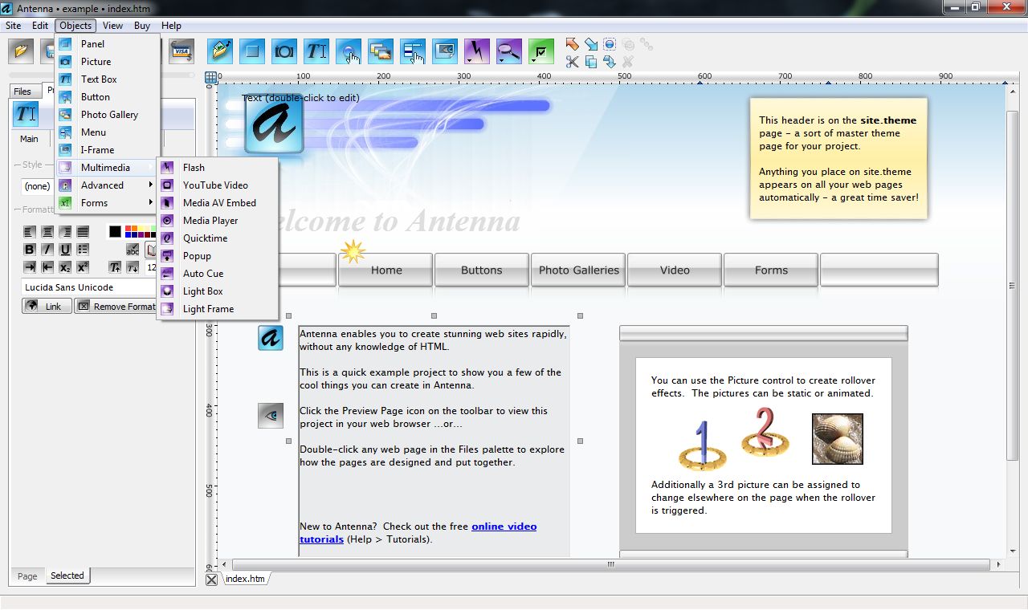Select Quicktime in the Multimedia submenu
The image size is (1028, 610).
(x=218, y=238)
